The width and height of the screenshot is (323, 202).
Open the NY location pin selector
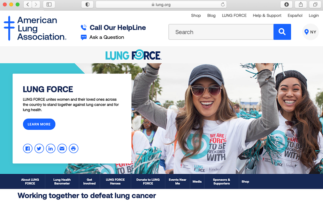coord(311,32)
